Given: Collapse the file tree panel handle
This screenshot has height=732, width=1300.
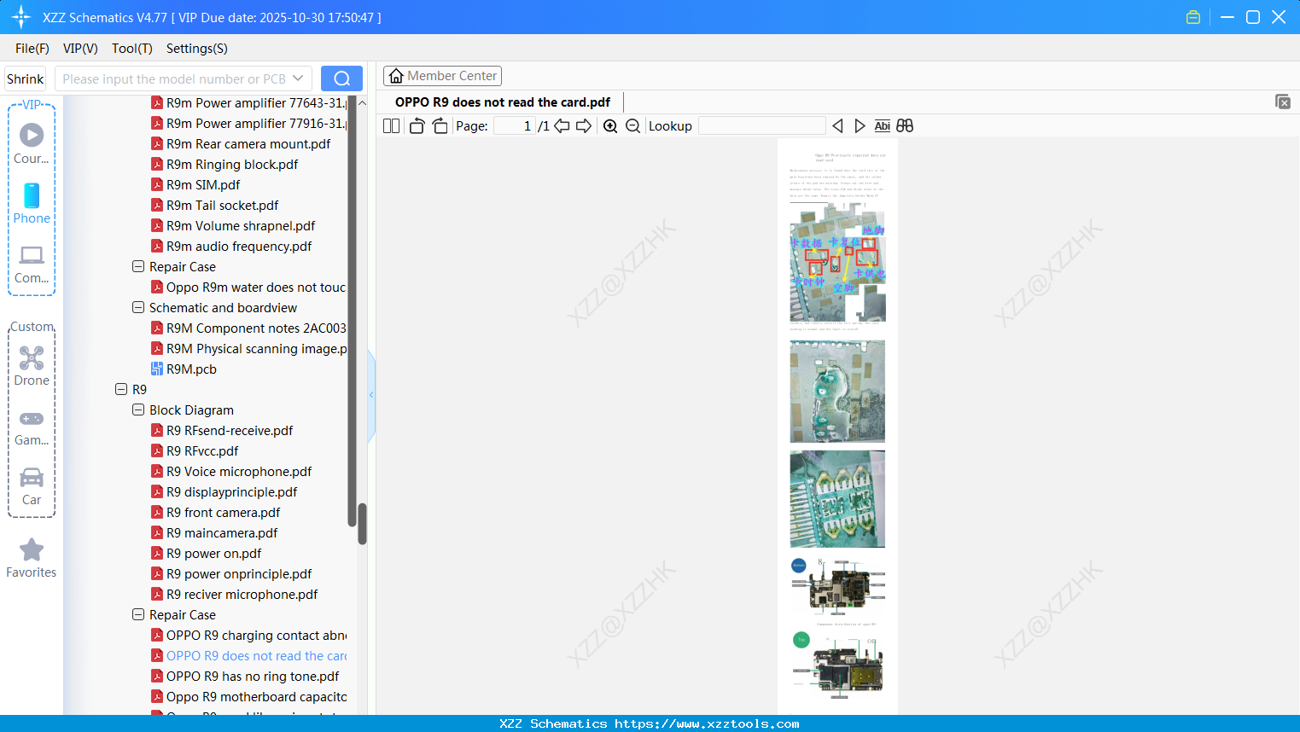Looking at the screenshot, I should [x=371, y=395].
